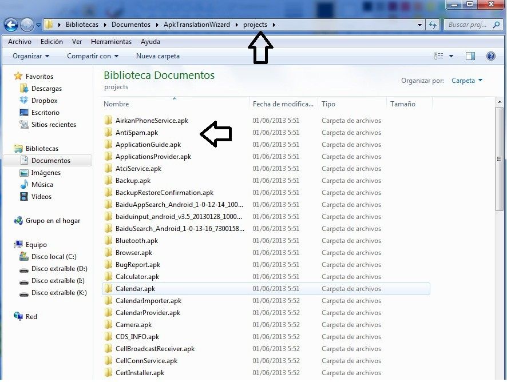Image resolution: width=507 pixels, height=382 pixels.
Task: Click the change view icon
Action: click(x=438, y=56)
